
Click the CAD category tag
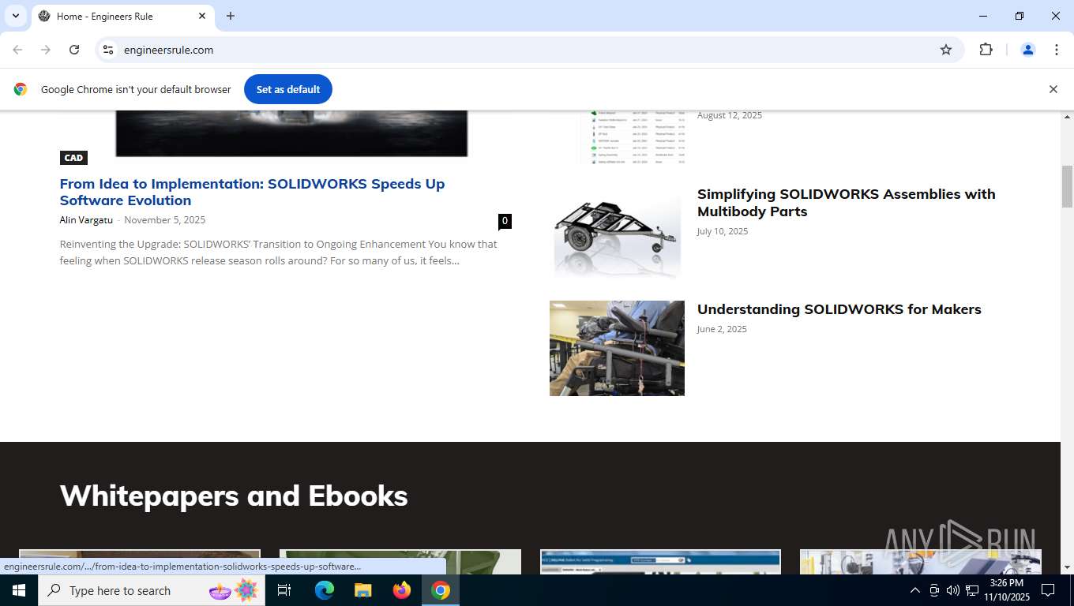click(73, 158)
